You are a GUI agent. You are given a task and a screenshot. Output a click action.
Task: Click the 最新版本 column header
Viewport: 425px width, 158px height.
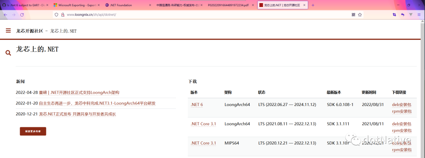[334, 93]
